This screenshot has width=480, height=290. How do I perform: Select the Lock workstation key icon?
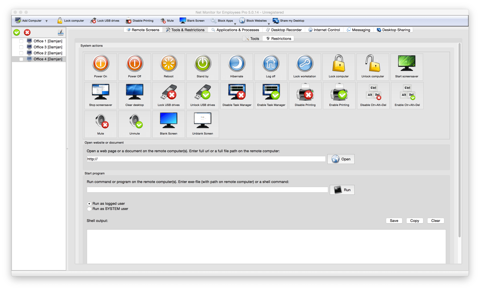(x=304, y=63)
